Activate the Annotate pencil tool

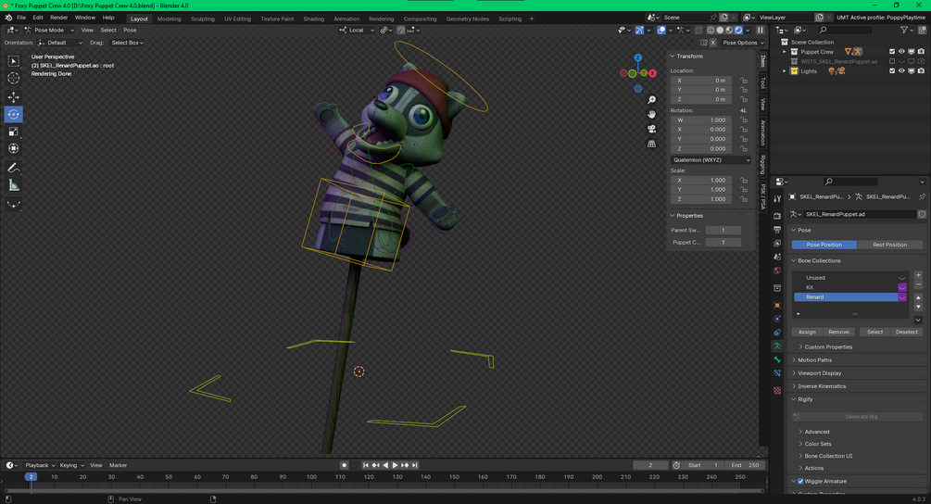(x=13, y=168)
